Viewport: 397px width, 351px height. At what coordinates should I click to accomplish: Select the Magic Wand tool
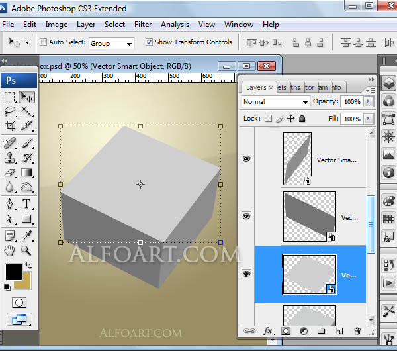coord(26,111)
